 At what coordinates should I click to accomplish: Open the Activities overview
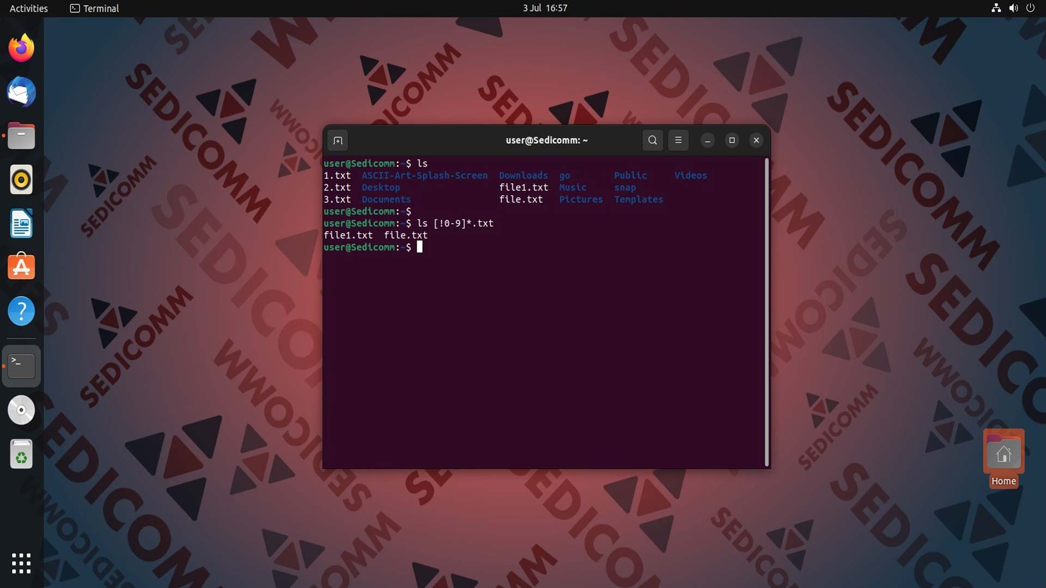[29, 8]
